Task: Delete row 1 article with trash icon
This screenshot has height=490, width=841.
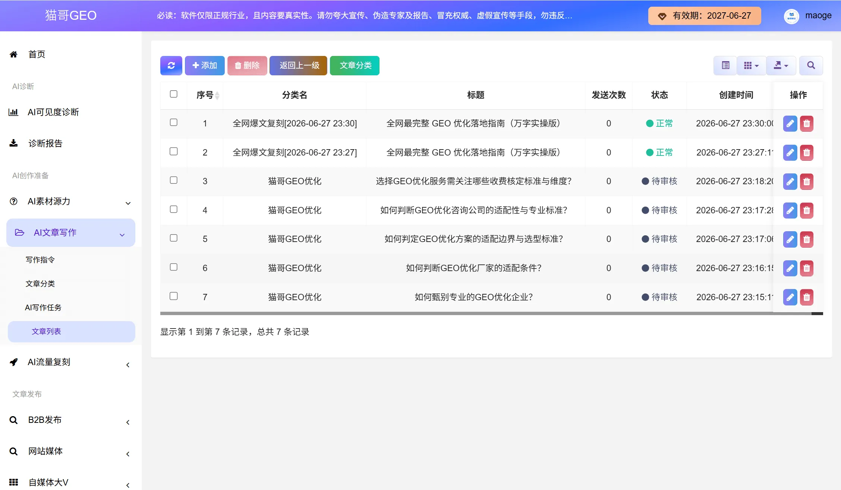Action: (x=806, y=123)
